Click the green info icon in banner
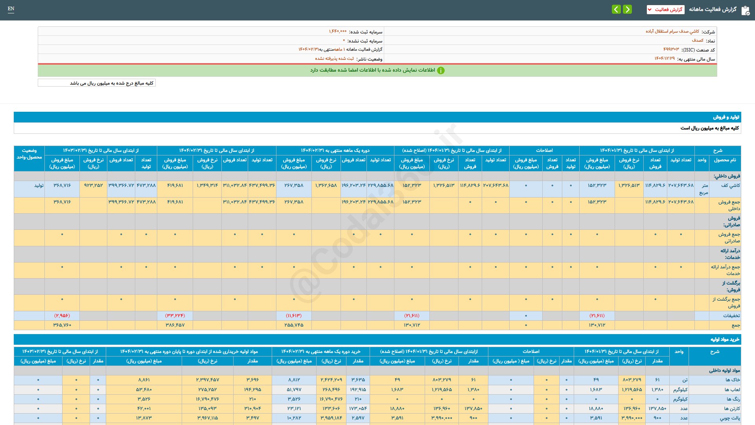This screenshot has height=425, width=755. (441, 70)
